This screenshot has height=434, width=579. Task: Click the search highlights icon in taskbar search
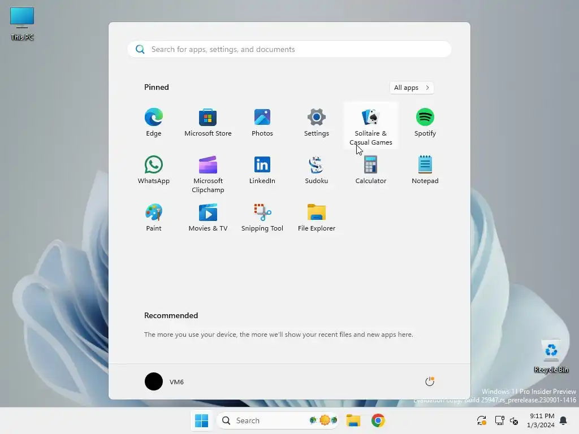(x=324, y=420)
